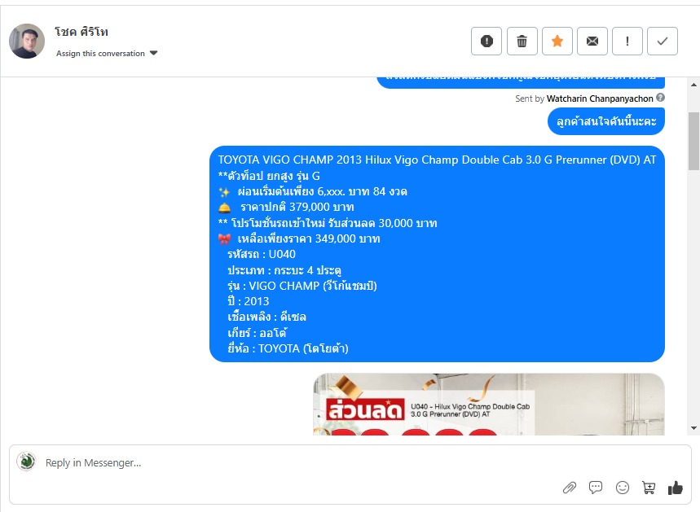The height and width of the screenshot is (512, 700).
Task: Toggle the orange star follow-up flag
Action: (x=557, y=41)
